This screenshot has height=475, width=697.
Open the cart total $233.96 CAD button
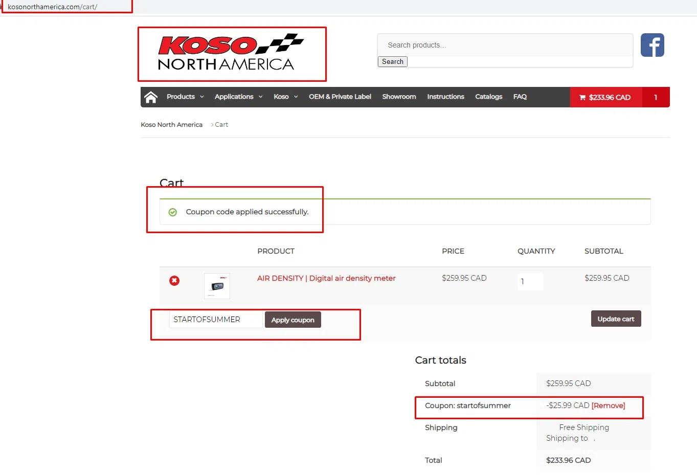pos(605,97)
